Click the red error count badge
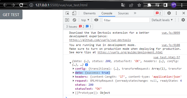Viewport: 187px width, 98px height. click(158, 13)
